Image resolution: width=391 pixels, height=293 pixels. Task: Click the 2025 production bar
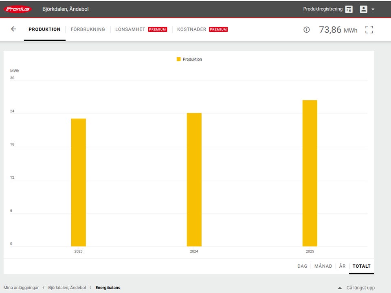coord(310,173)
